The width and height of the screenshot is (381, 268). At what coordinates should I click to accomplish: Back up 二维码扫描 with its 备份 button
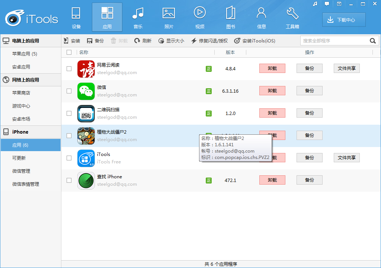pos(310,113)
